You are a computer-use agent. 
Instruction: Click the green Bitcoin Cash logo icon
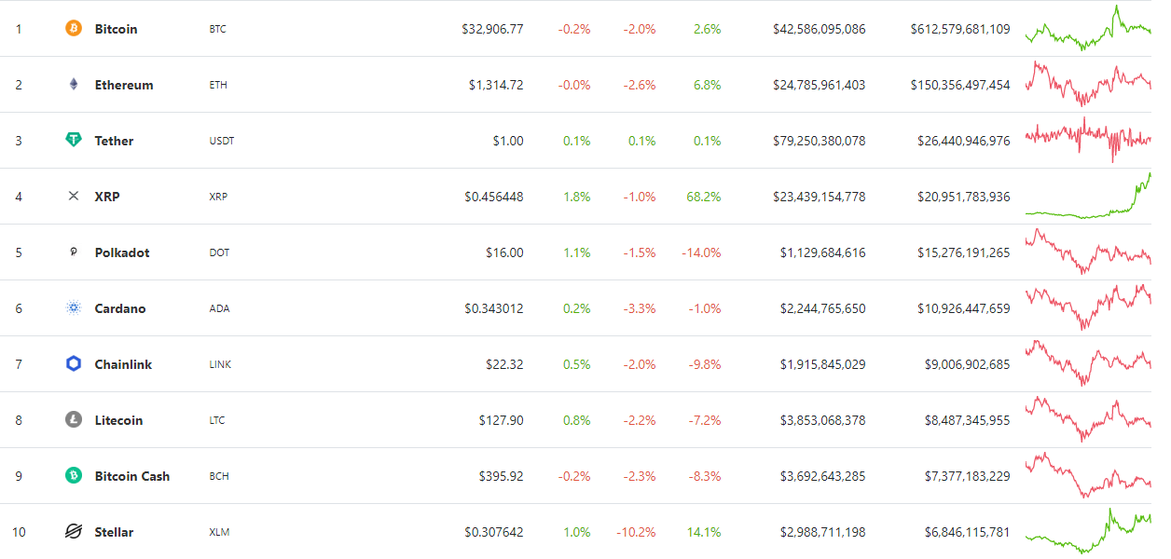point(74,476)
